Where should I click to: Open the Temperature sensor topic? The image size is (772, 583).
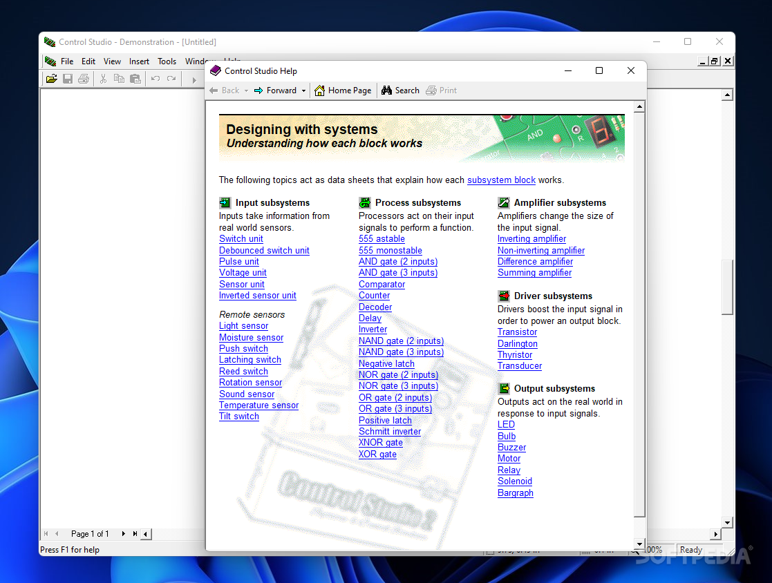tap(259, 405)
